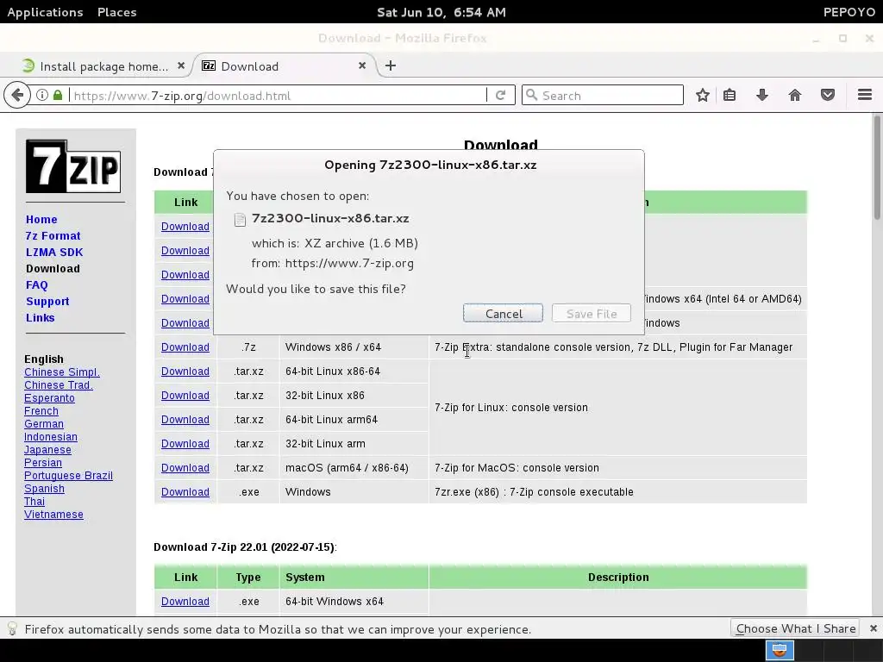Switch language to Chinese Trad.
This screenshot has height=662, width=883.
coord(59,385)
